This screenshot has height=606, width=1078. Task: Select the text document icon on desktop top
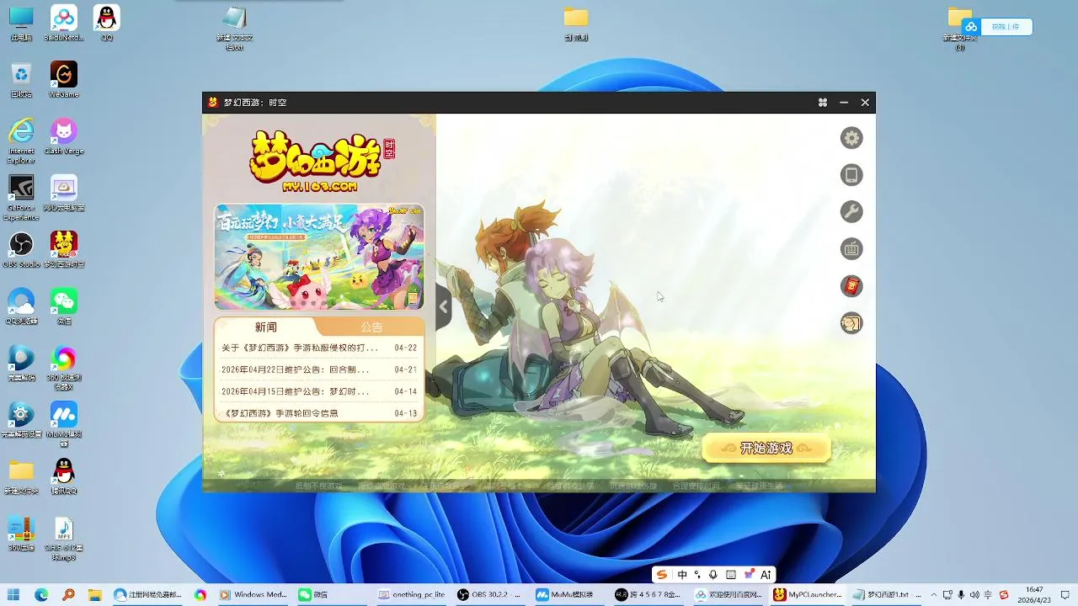click(x=235, y=28)
